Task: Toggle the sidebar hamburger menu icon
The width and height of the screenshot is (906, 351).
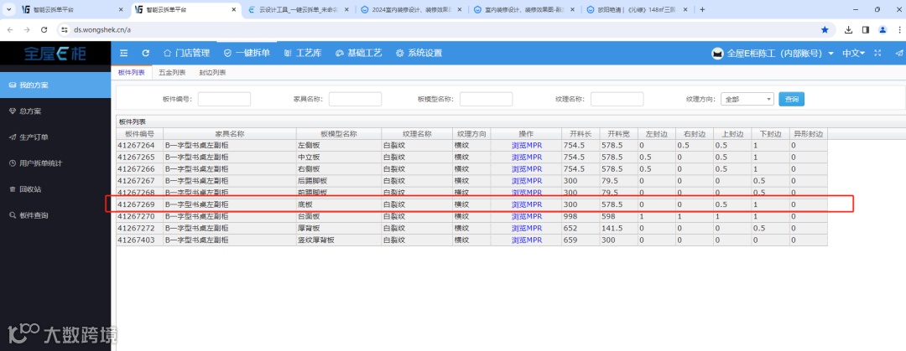Action: 123,53
